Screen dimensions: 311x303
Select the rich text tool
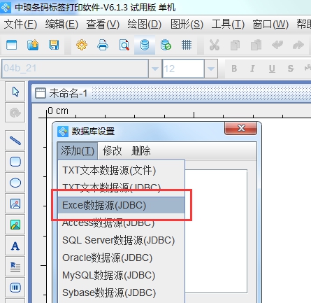[15, 267]
